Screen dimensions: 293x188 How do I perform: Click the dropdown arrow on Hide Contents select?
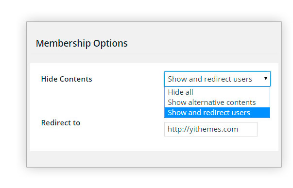point(265,79)
